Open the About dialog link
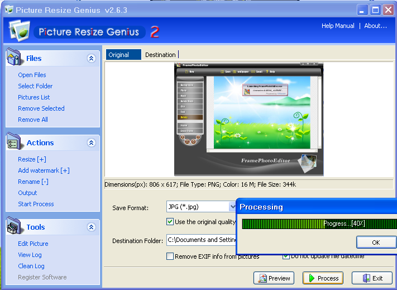The height and width of the screenshot is (290, 397). tap(375, 26)
